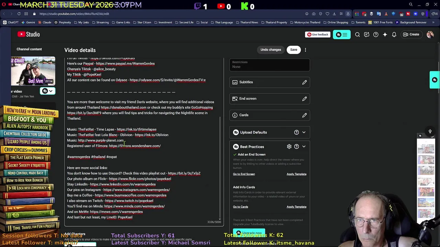Open Best Practices settings gear
This screenshot has width=440, height=247.
(289, 147)
